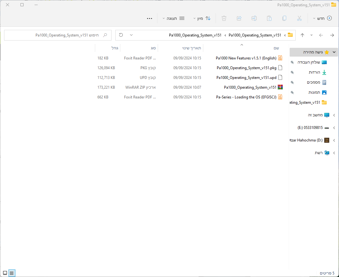
Task: Open the New (חדש) dropdown
Action: coord(322,19)
